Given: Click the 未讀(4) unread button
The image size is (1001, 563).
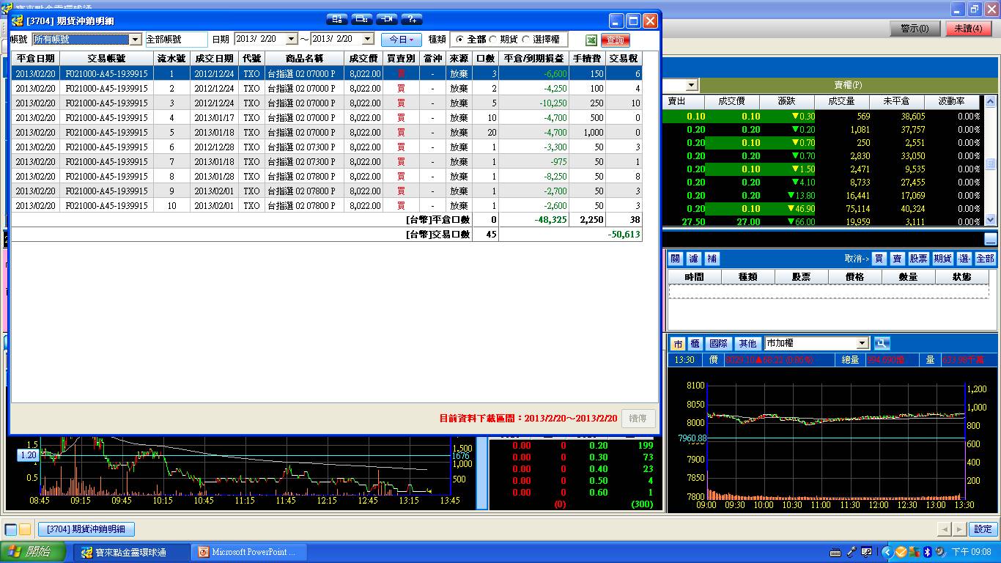Looking at the screenshot, I should point(969,29).
